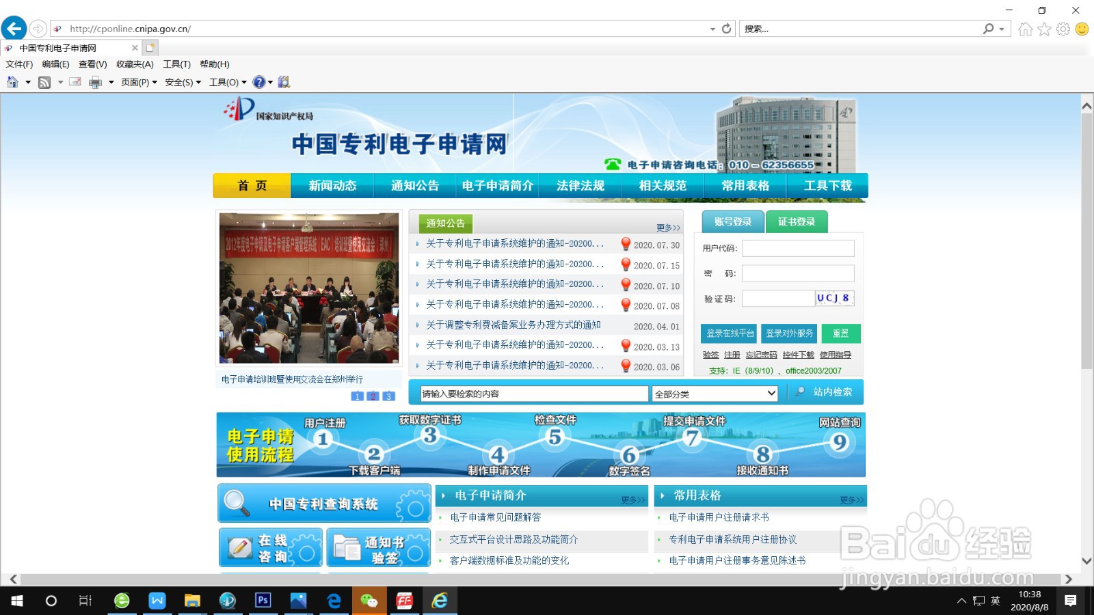The width and height of the screenshot is (1094, 615).
Task: Select slide 2 of the news carousel
Action: 373,396
